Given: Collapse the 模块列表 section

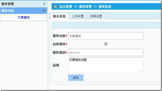Looking at the screenshot, I should (x=44, y=10).
